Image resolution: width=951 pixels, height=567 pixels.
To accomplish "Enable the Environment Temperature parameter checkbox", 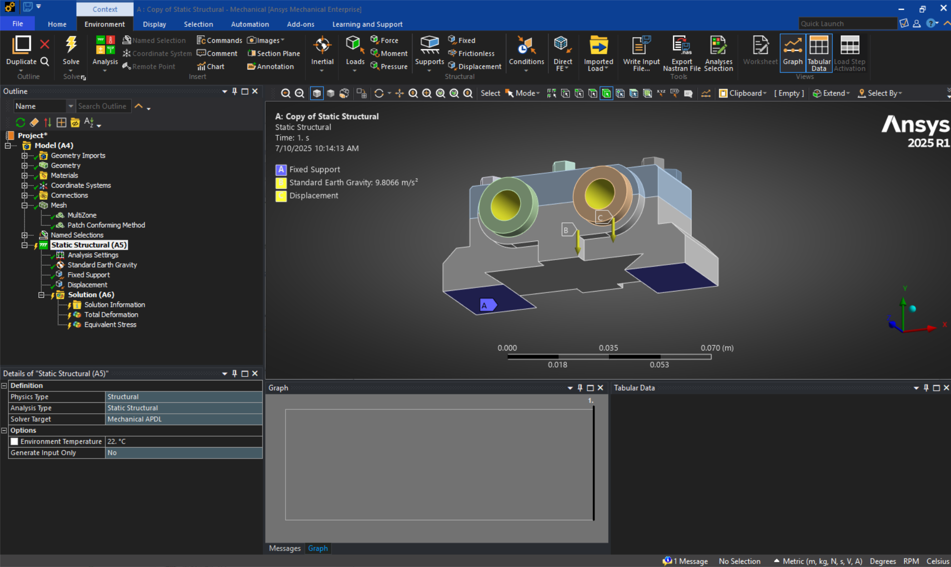I will point(14,441).
